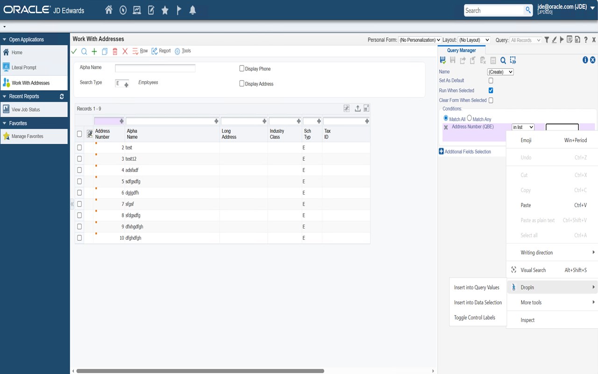Click the filter funnel icon beside Query

click(x=547, y=40)
